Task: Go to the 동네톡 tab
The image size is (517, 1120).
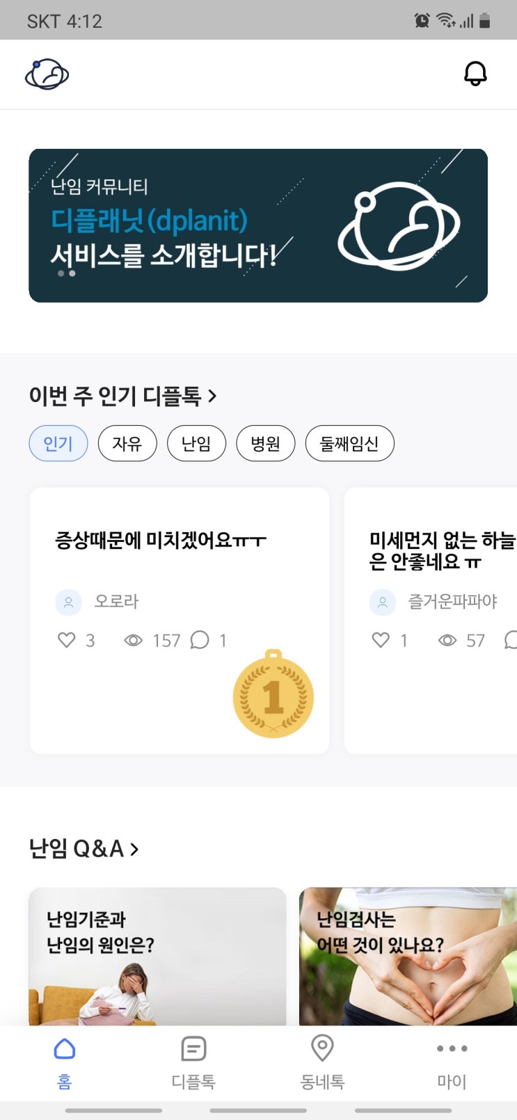Action: click(x=322, y=1062)
